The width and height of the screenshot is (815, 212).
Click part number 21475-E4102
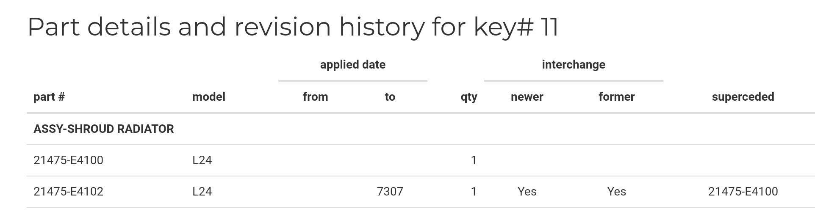pyautogui.click(x=68, y=192)
